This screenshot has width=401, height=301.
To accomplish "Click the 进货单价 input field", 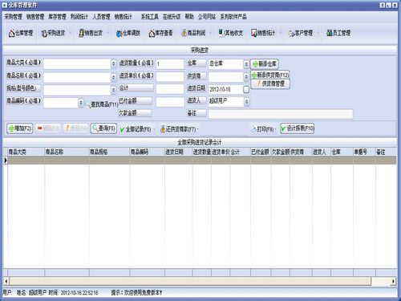I will tap(170, 77).
